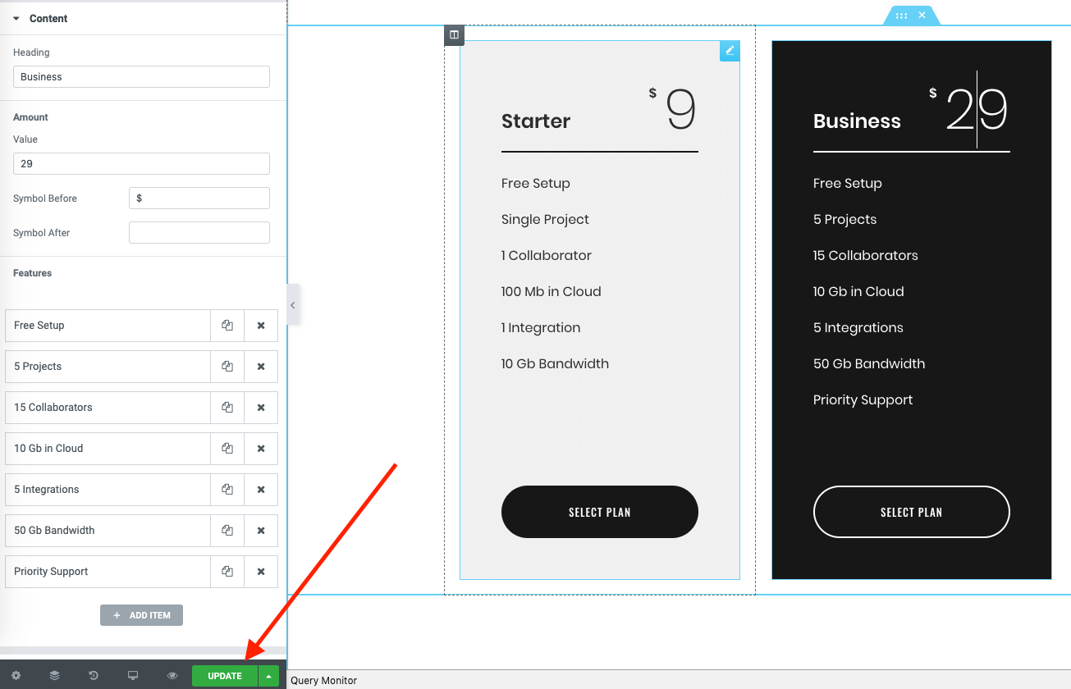This screenshot has width=1071, height=689.
Task: Hide the editor panel with the chevron
Action: pos(293,305)
